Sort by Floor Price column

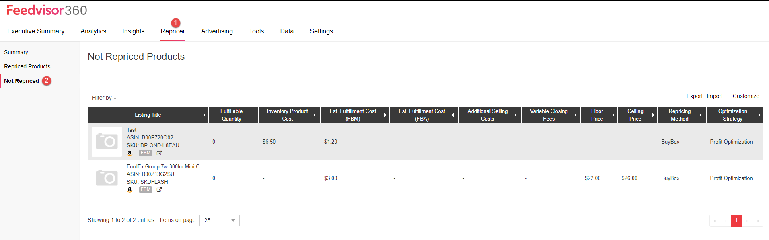pos(613,115)
